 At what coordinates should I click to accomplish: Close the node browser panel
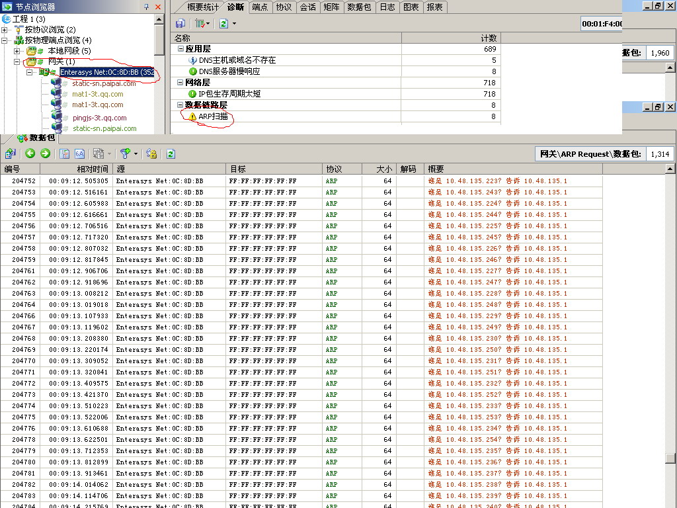pos(158,7)
